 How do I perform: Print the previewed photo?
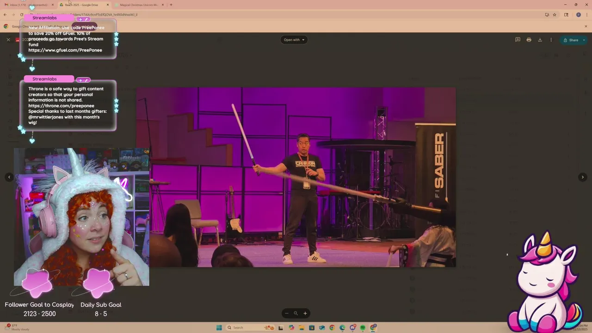[x=529, y=40]
